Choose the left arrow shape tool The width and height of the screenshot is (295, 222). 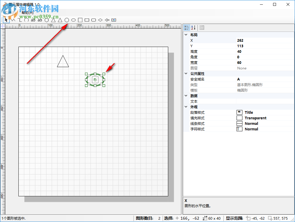coord(107,20)
